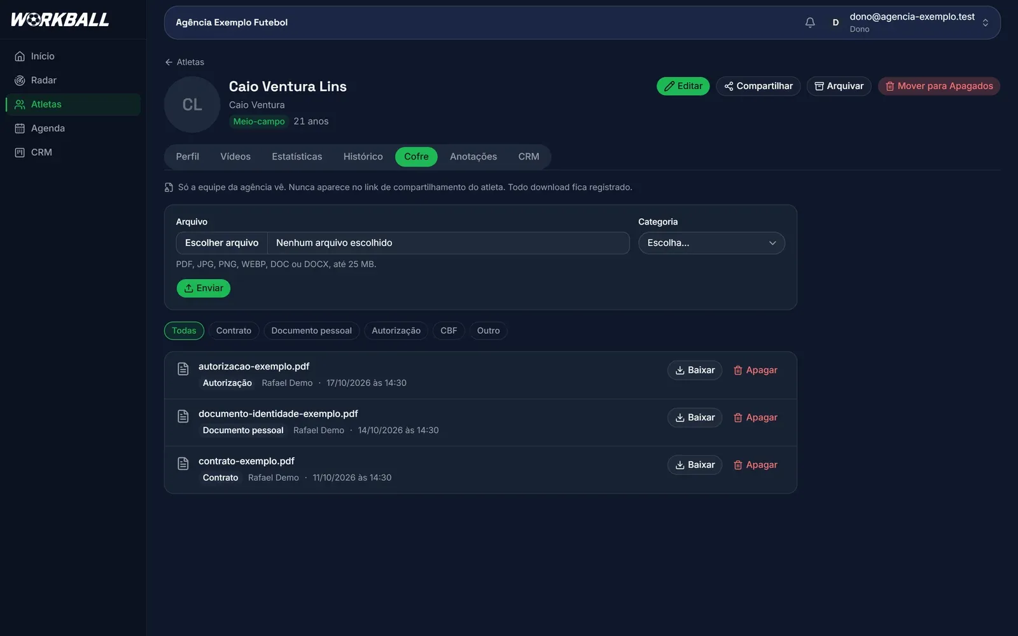Screen dimensions: 1018x636
Task: Filter files by Autorização chip
Action: point(396,331)
